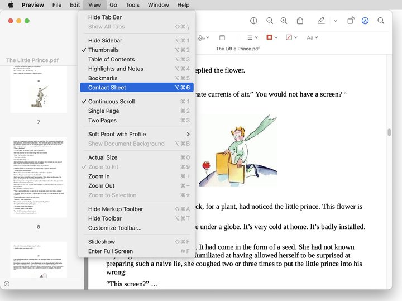Select Two Pages display mode

(137, 120)
